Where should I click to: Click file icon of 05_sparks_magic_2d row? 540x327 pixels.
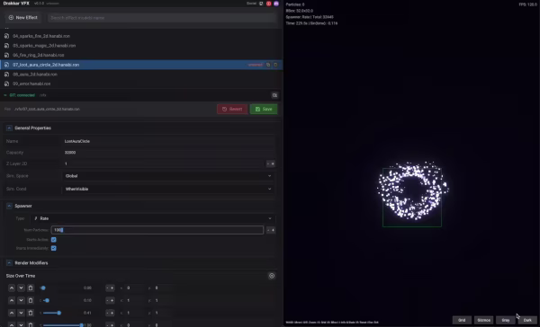click(x=6, y=46)
